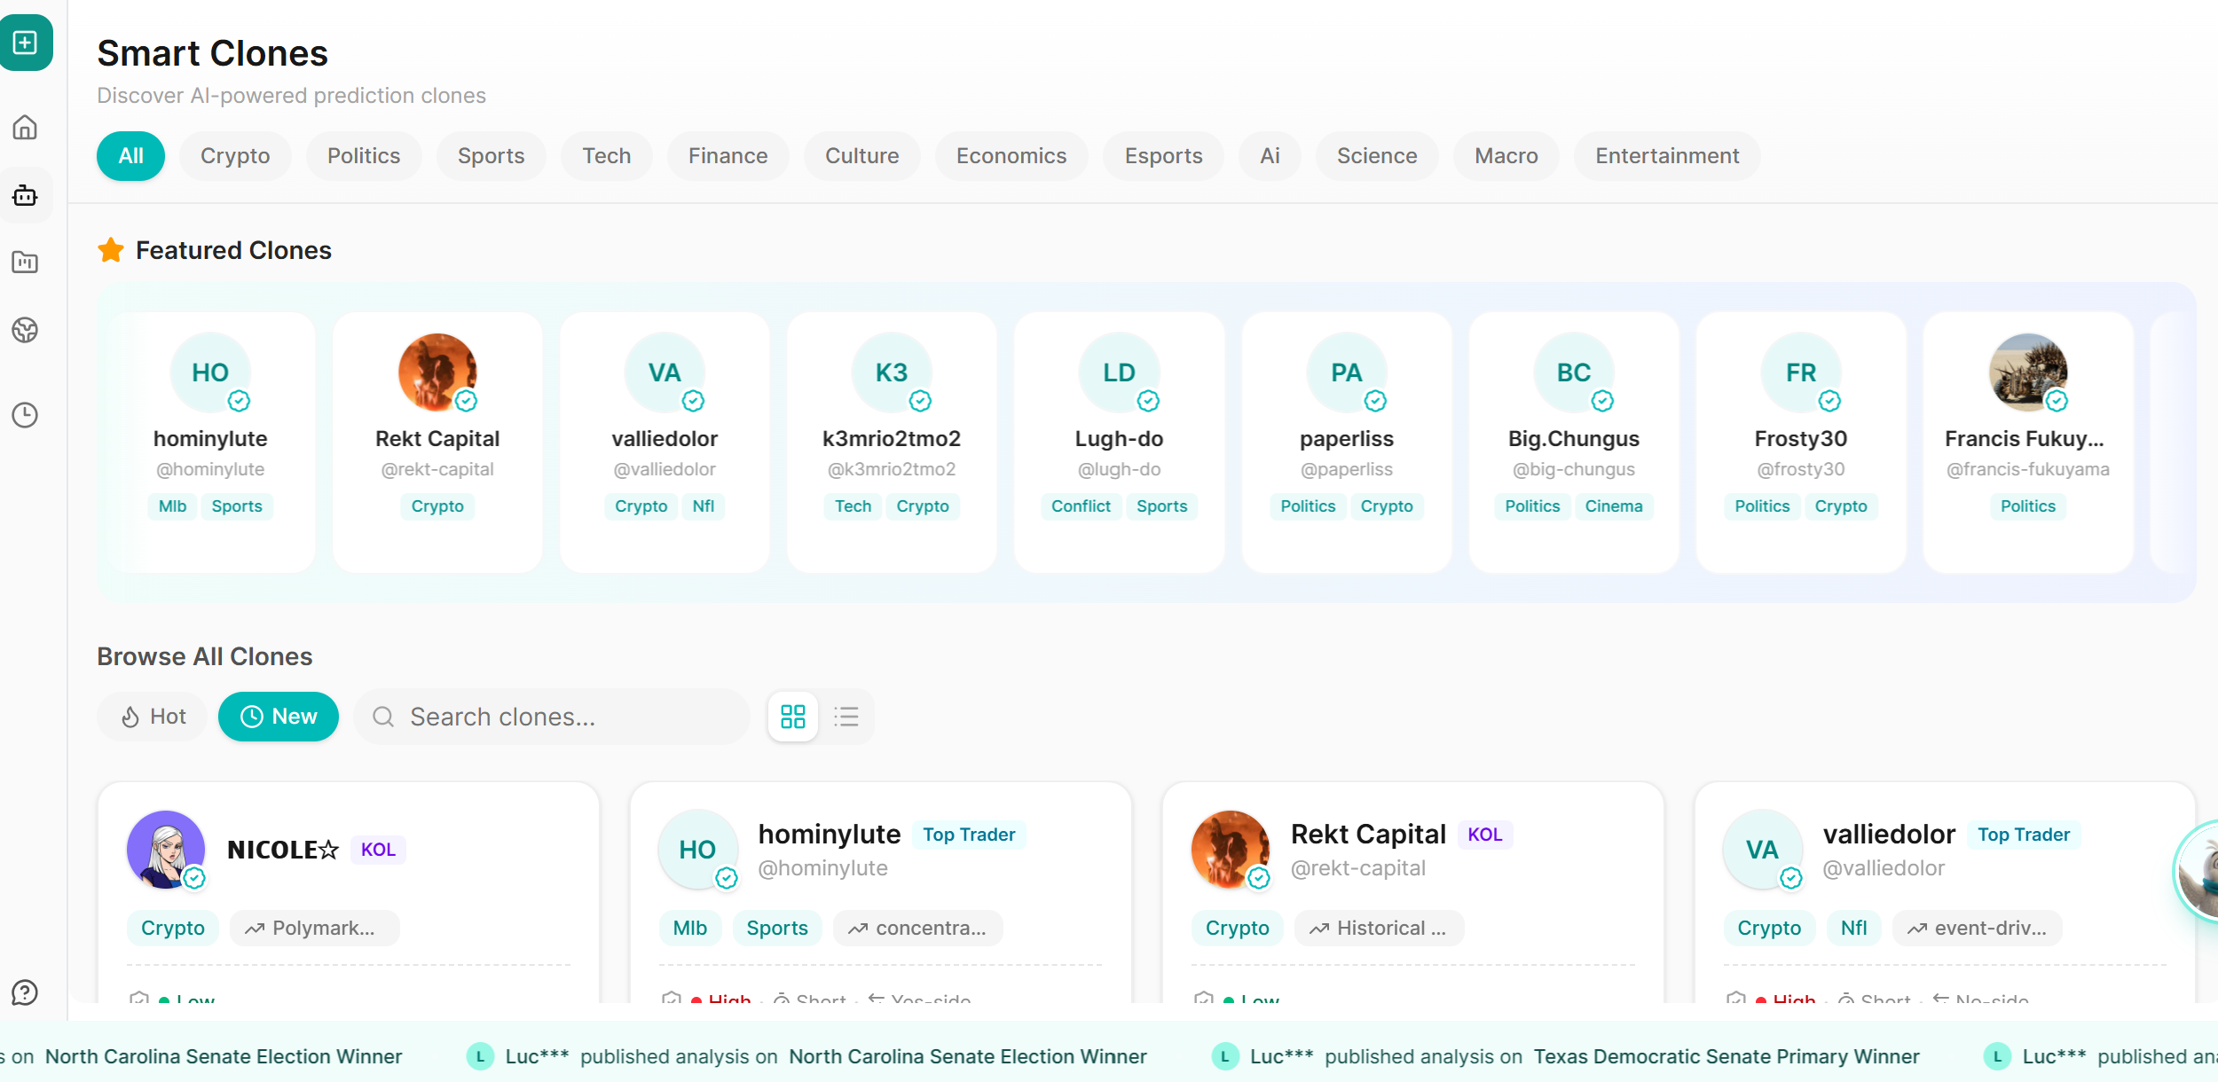Click the home icon in sidebar

pyautogui.click(x=25, y=128)
